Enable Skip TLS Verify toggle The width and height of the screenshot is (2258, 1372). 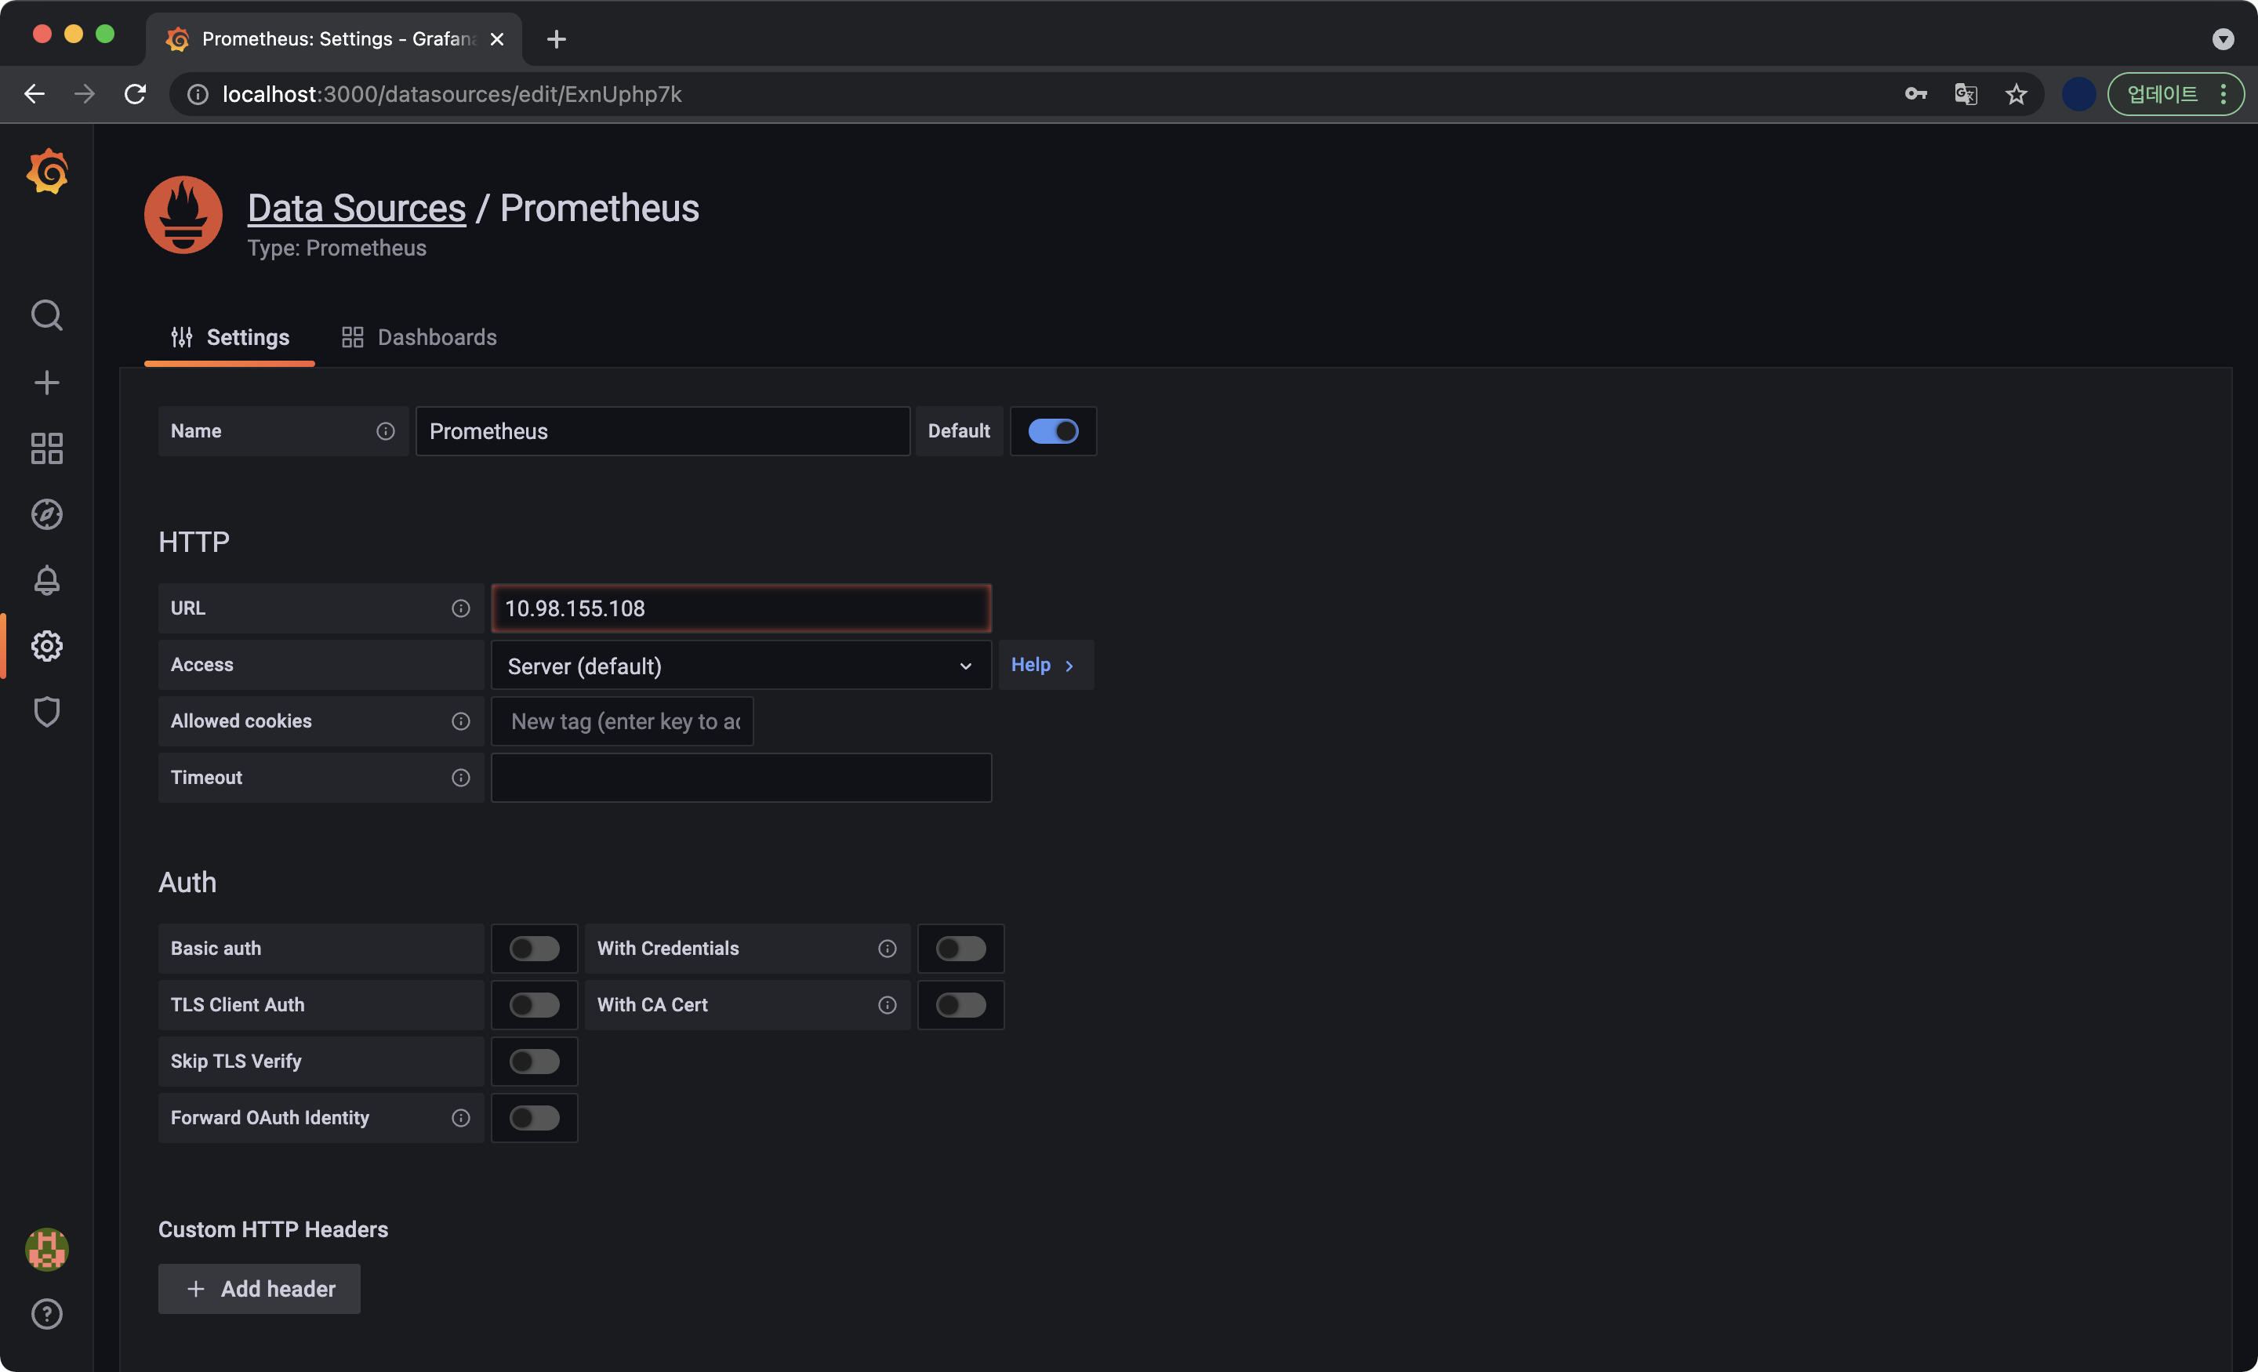click(534, 1062)
